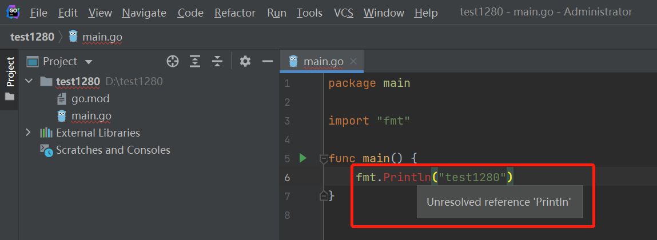Open the VCS menu
This screenshot has width=657, height=240.
tap(344, 13)
